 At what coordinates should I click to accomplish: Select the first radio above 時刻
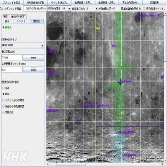tap(3, 88)
